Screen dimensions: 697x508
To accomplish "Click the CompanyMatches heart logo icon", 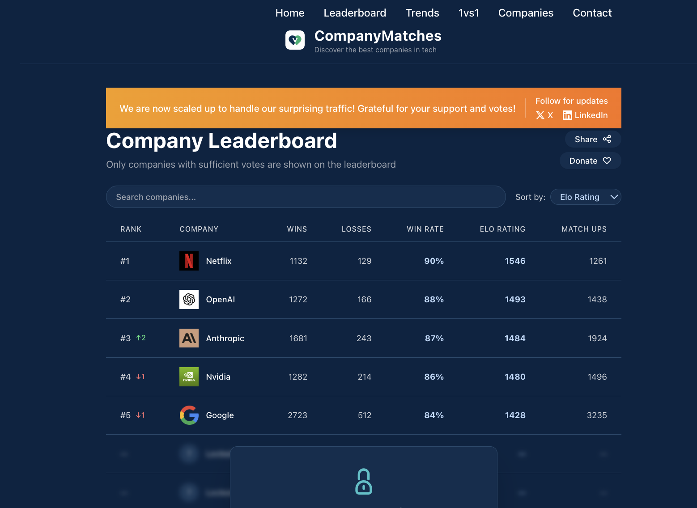I will coord(295,40).
